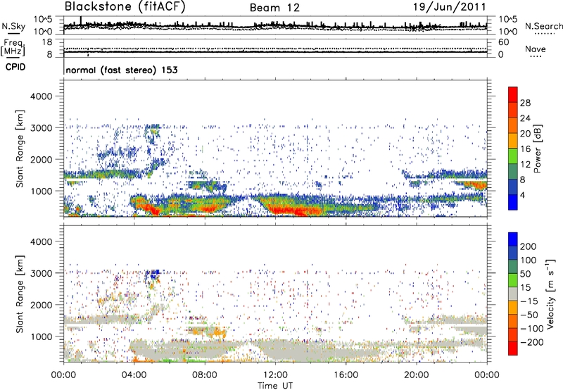
Task: Click the 'Power [dB]' colorbar title
Action: coord(538,149)
